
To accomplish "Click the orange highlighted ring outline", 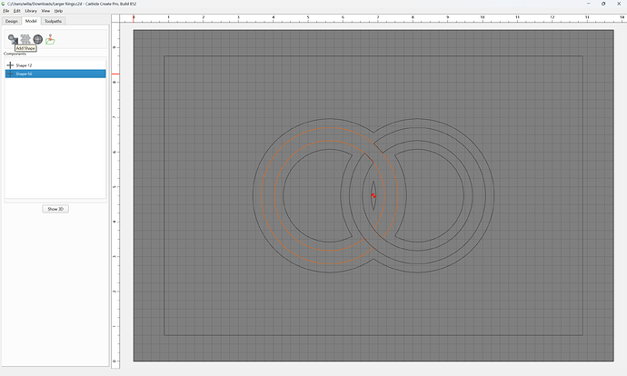I will point(261,195).
